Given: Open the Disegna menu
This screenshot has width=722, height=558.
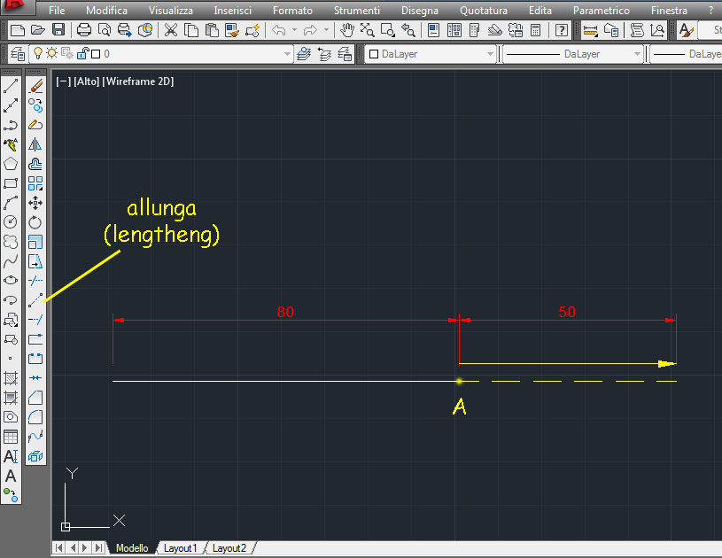Looking at the screenshot, I should click(420, 10).
